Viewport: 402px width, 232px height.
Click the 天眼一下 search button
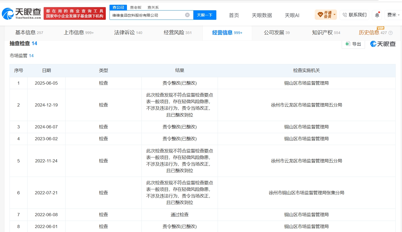pos(205,15)
